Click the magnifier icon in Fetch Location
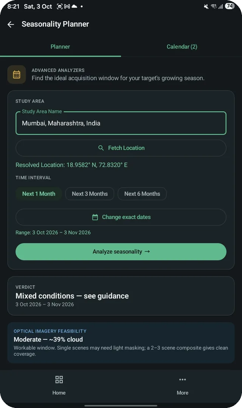 click(x=101, y=148)
